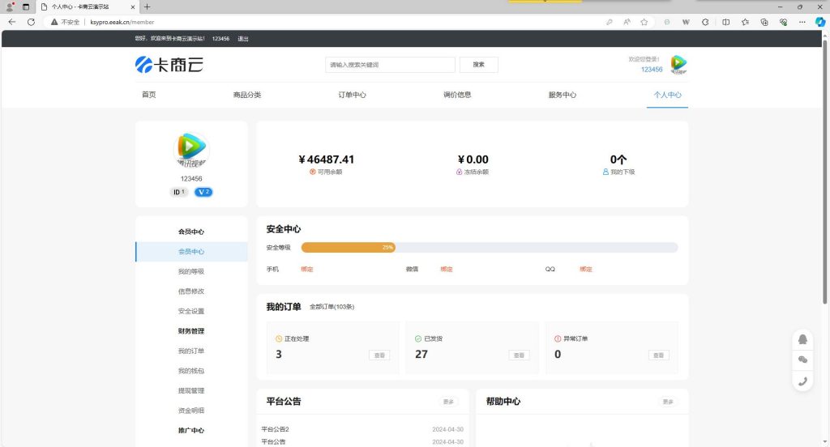Click the W extension icon in the toolbar
830x447 pixels.
click(686, 22)
